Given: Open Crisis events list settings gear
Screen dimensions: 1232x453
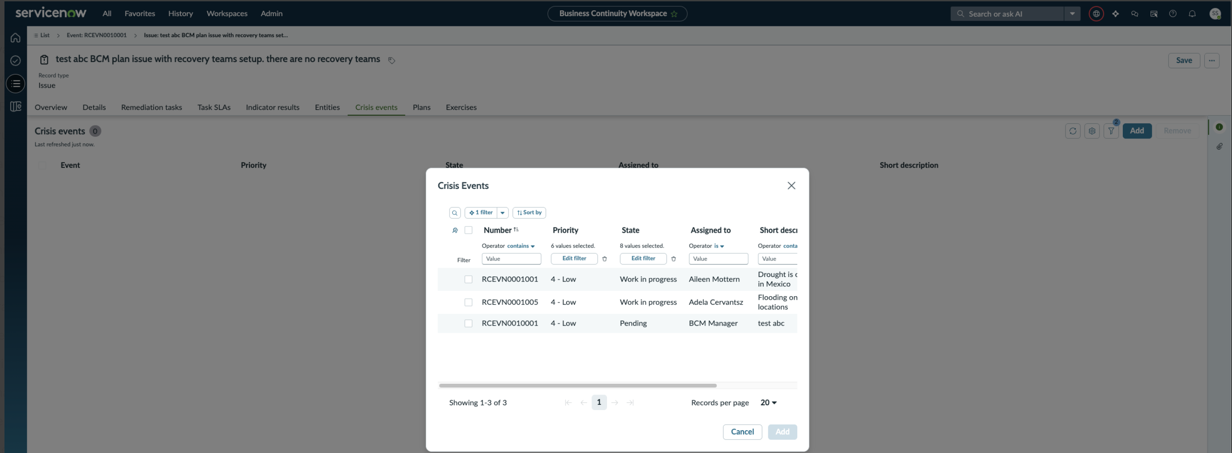Looking at the screenshot, I should pyautogui.click(x=1092, y=131).
